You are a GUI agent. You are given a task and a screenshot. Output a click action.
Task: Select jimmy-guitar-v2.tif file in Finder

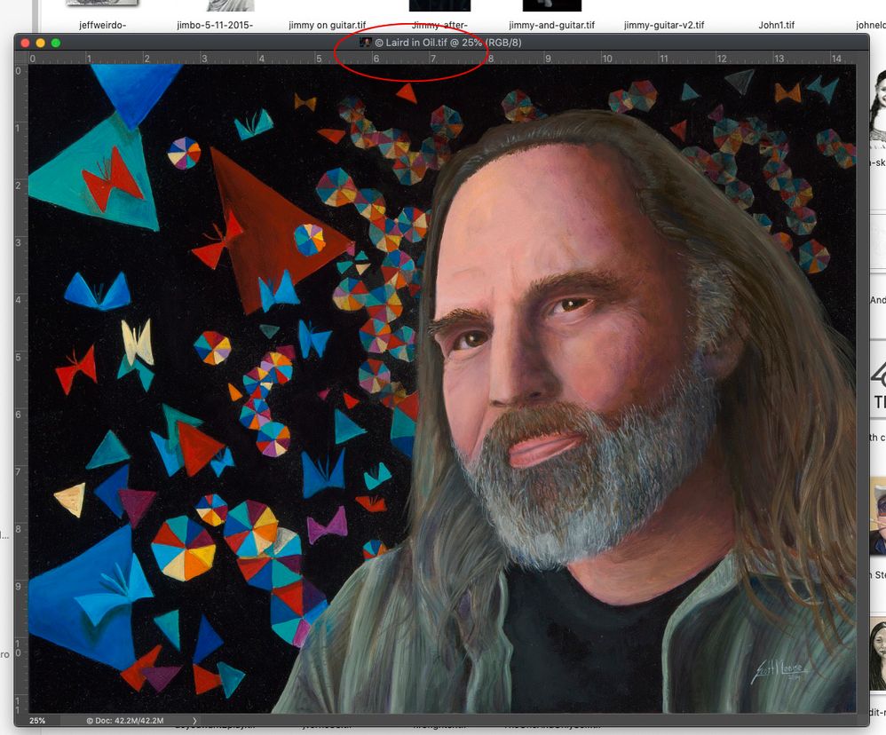point(664,25)
